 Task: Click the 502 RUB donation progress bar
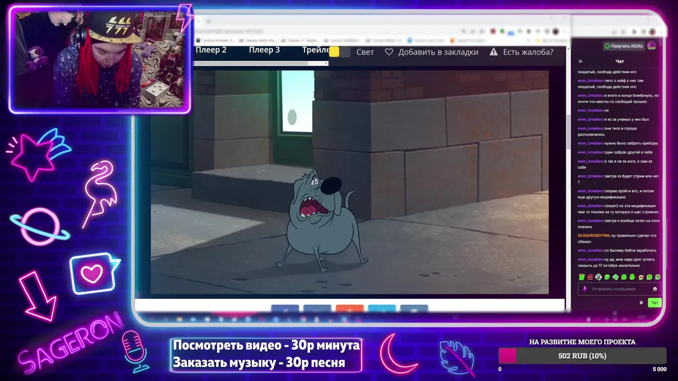(582, 356)
